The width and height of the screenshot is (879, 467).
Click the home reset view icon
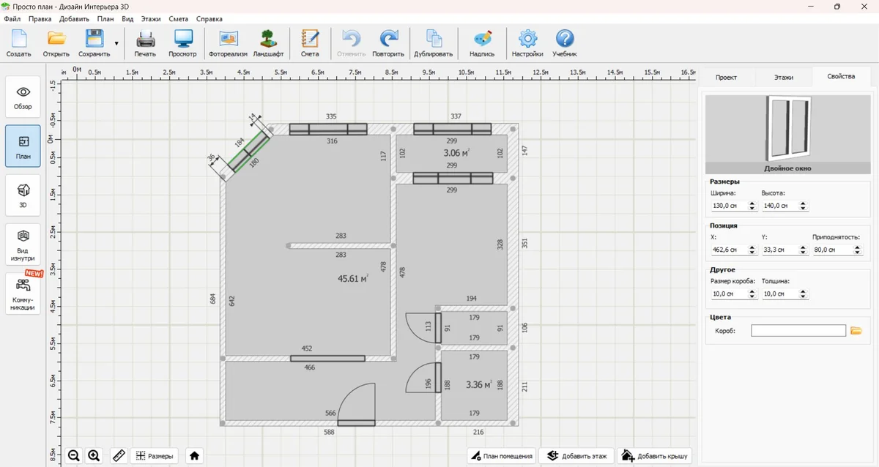(194, 456)
